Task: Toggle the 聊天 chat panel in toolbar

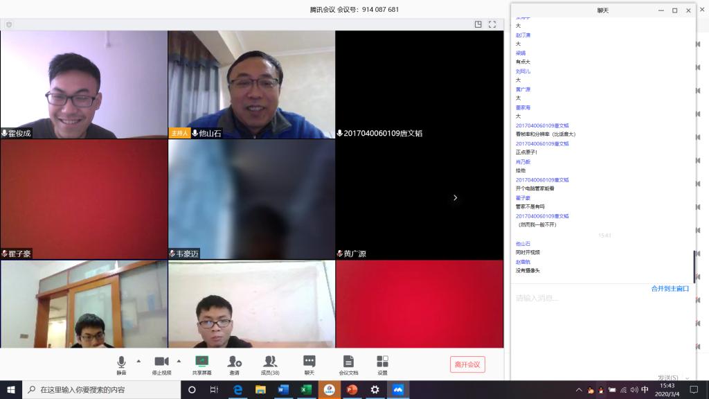Action: click(309, 363)
